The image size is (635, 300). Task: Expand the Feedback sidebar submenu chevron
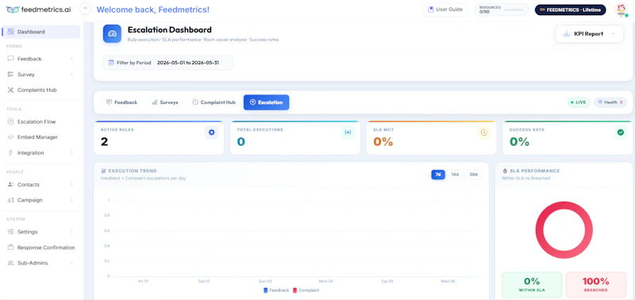tap(71, 59)
